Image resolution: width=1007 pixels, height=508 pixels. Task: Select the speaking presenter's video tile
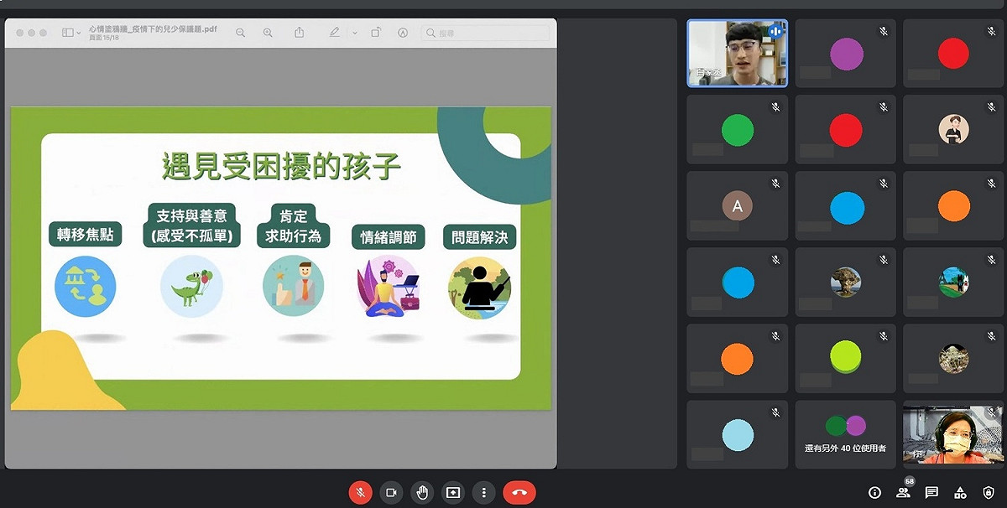pos(738,53)
